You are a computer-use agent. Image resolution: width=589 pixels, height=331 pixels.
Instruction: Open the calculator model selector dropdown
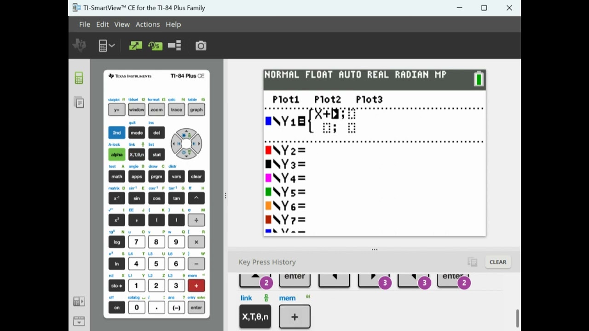tap(106, 46)
